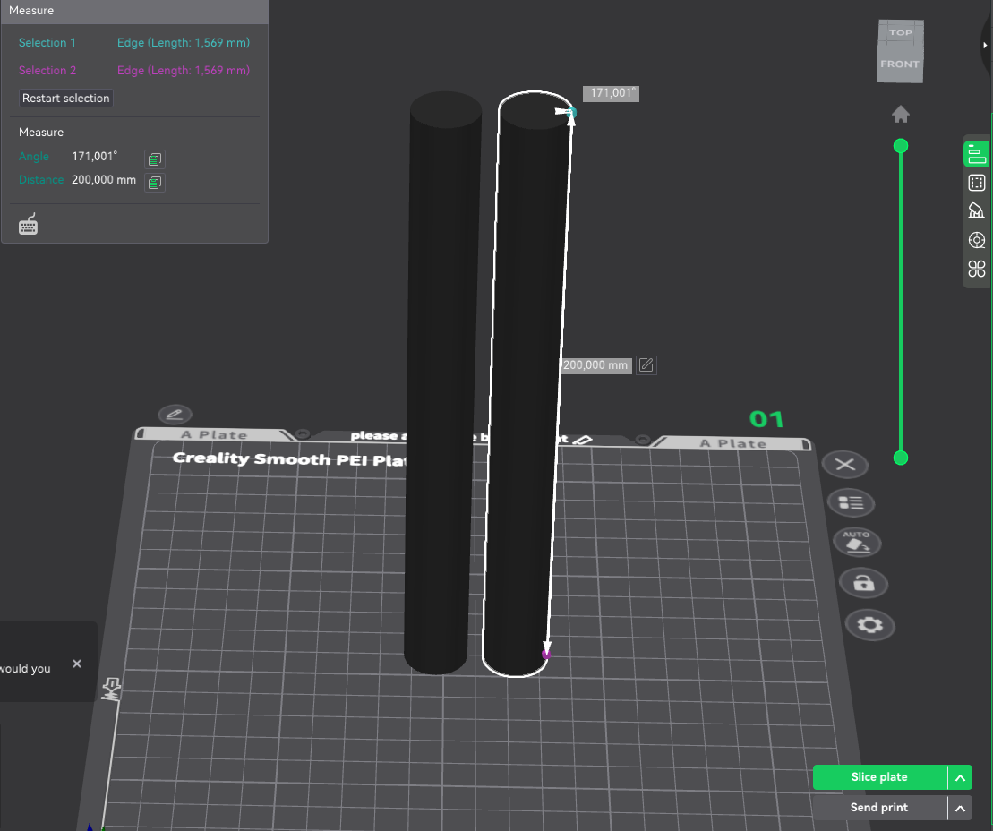The height and width of the screenshot is (831, 993).
Task: Edit plate name with pencil icon
Action: [175, 415]
